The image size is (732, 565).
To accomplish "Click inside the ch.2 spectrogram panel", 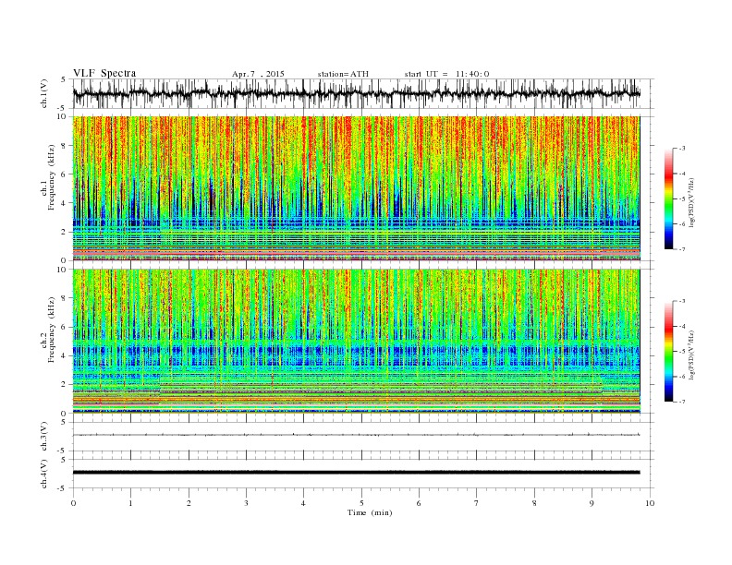I will pyautogui.click(x=356, y=342).
